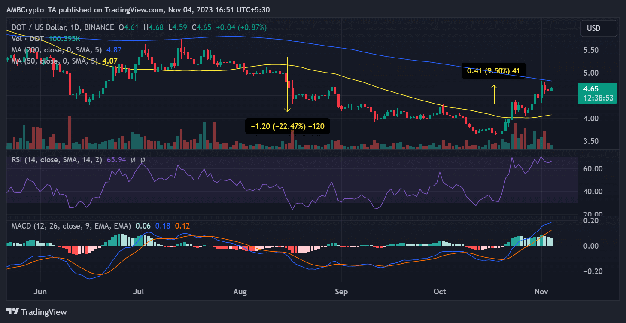
Task: Click the Nov label on time axis
Action: click(x=541, y=292)
